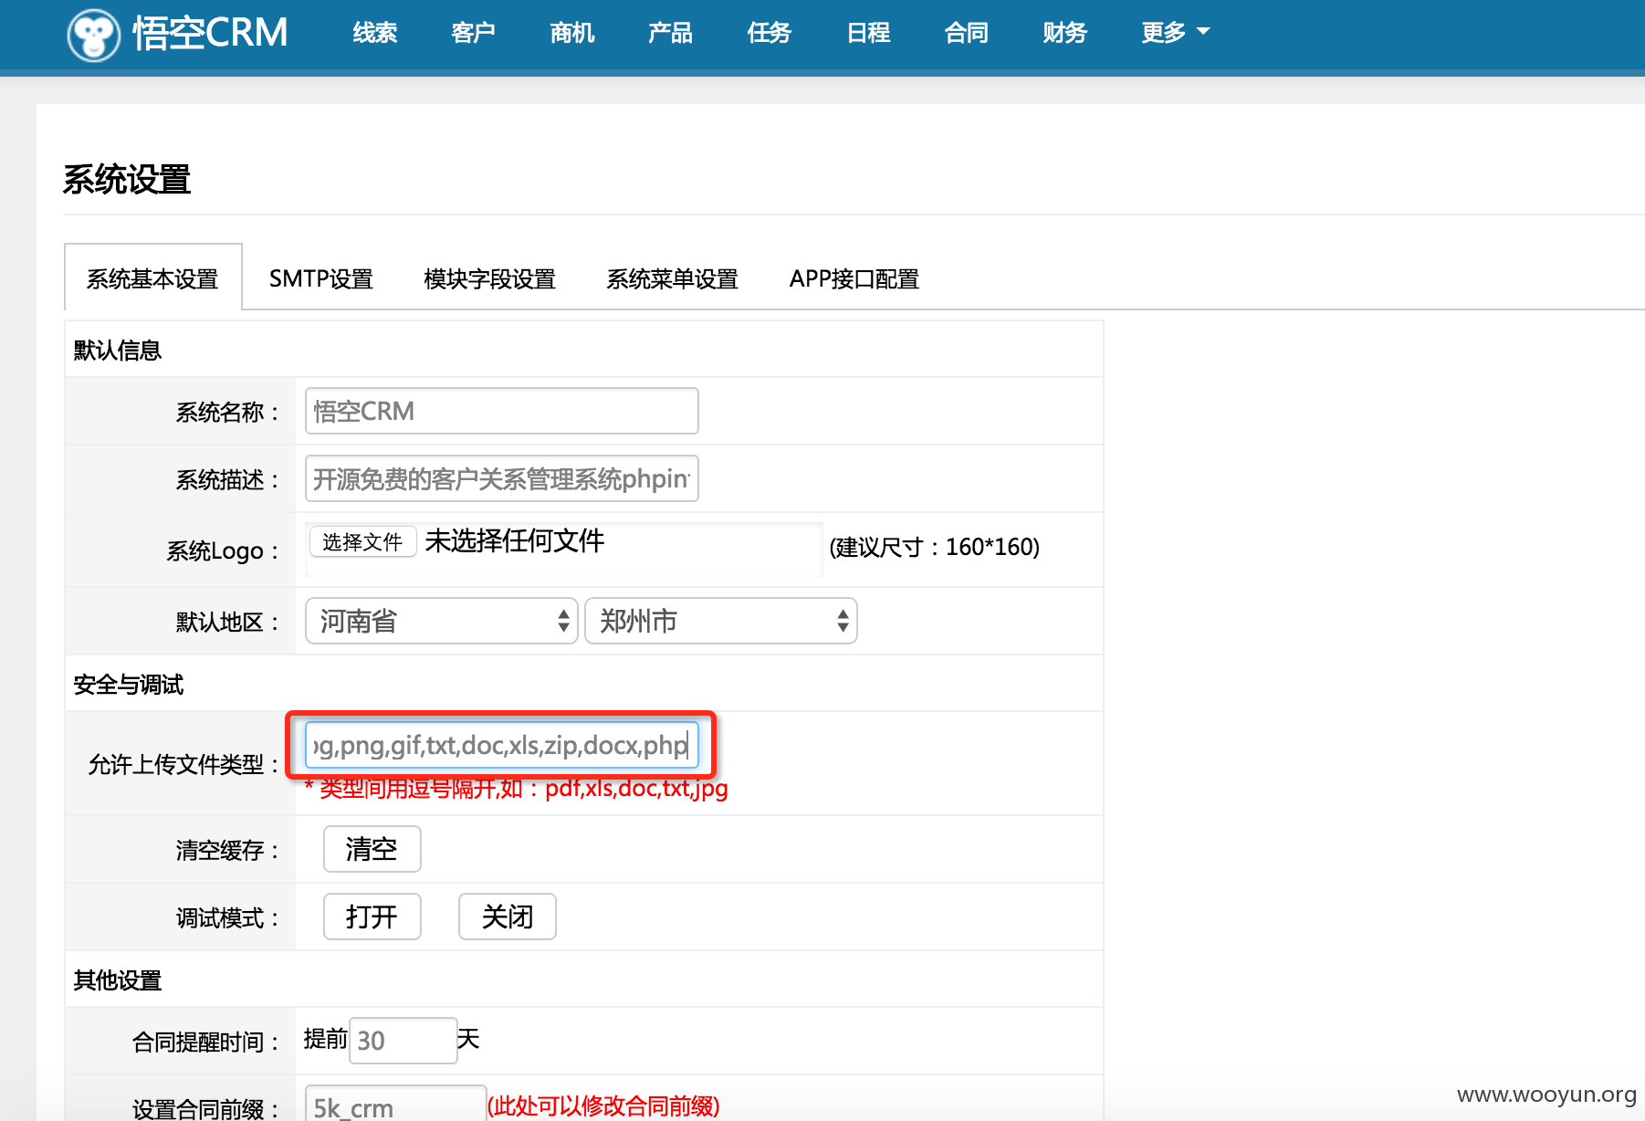Open the 日程 navigation item
The width and height of the screenshot is (1645, 1121).
point(868,33)
